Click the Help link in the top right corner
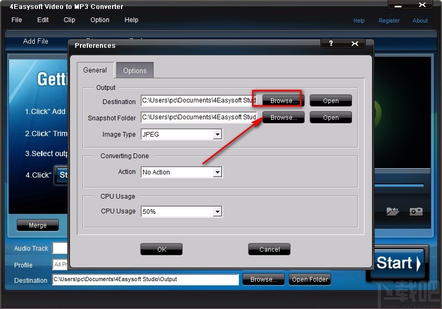This screenshot has width=442, height=309. click(359, 20)
